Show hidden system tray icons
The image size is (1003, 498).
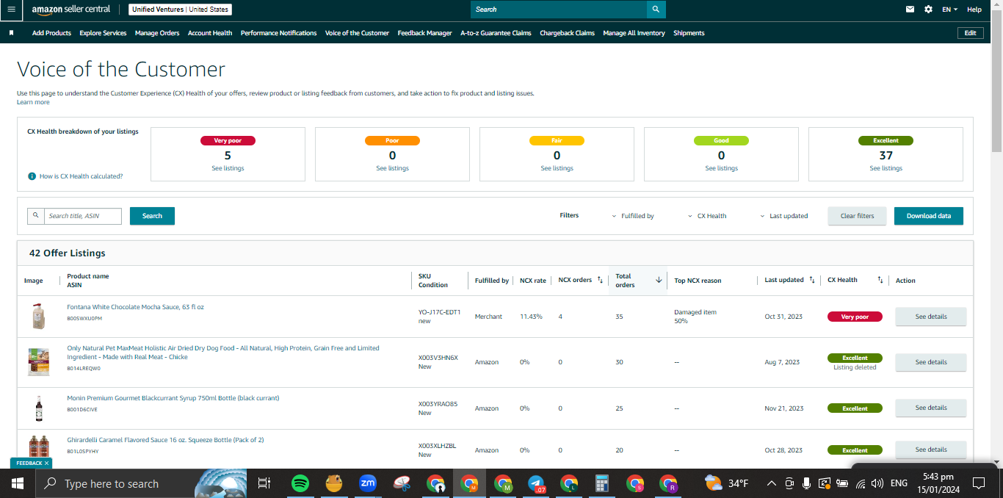(771, 483)
